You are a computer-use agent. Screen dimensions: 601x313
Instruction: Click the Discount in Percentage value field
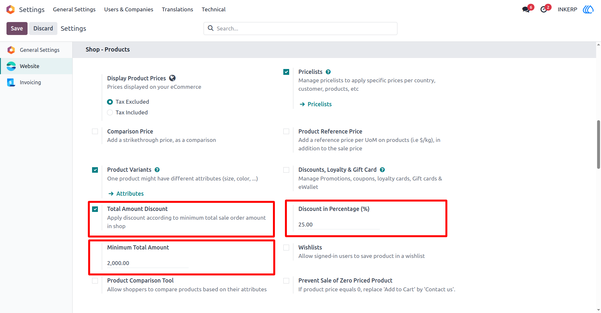click(339, 225)
